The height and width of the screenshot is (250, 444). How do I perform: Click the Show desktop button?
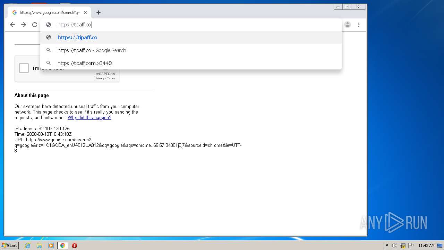pos(440,245)
